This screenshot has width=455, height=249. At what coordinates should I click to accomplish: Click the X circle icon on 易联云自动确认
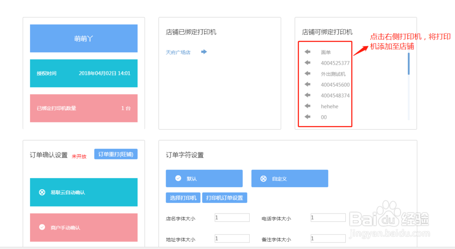click(42, 193)
